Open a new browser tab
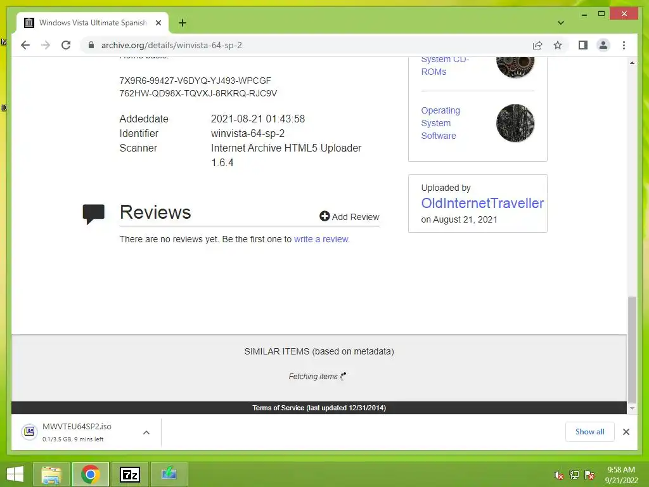Image resolution: width=649 pixels, height=487 pixels. point(183,23)
